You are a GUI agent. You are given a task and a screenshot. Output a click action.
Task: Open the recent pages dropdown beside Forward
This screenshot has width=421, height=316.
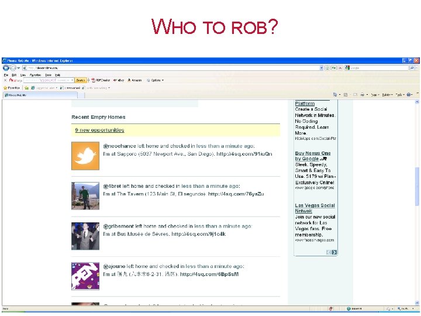19,68
